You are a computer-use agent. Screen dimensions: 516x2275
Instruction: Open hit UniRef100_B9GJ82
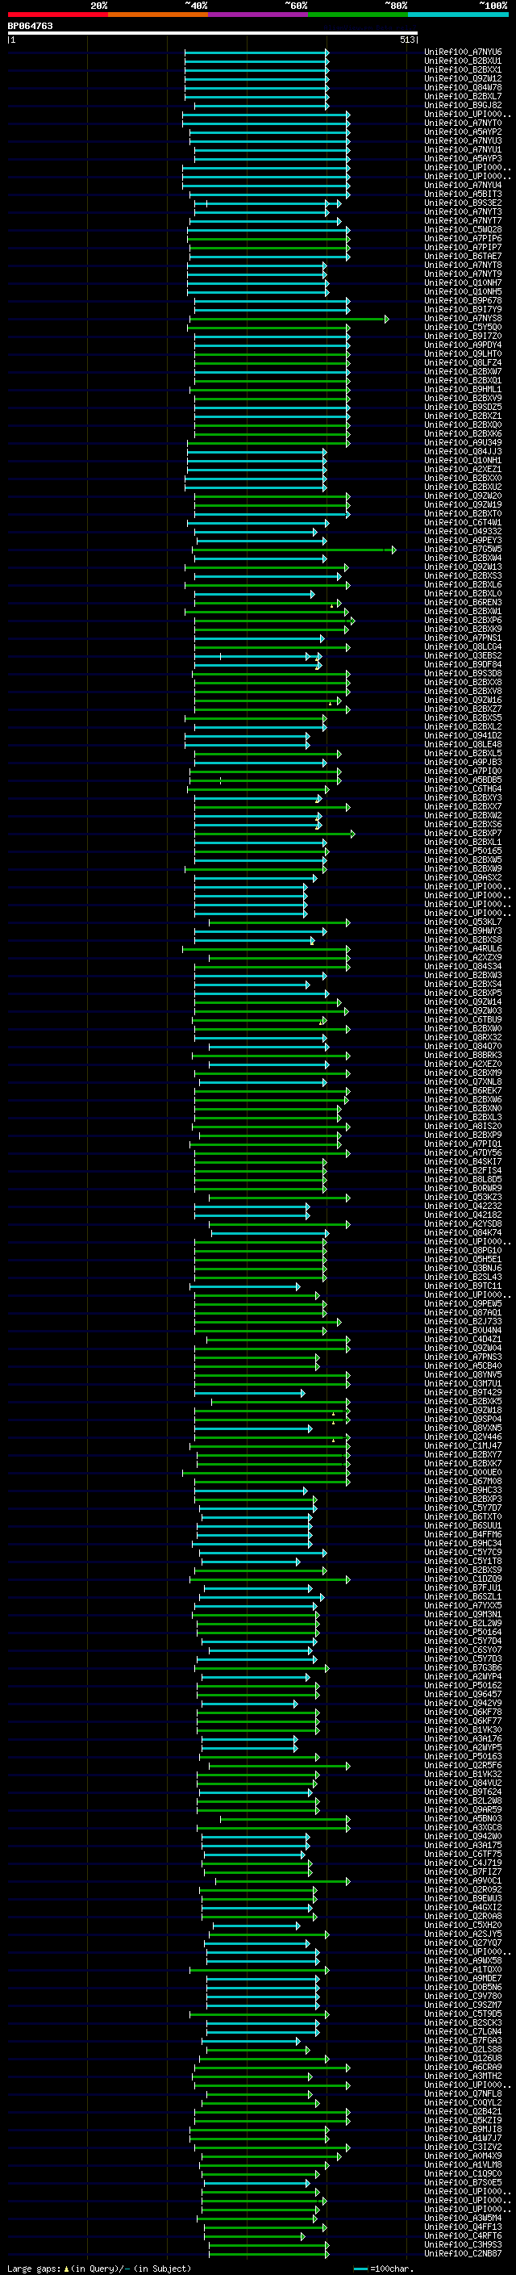tap(463, 105)
